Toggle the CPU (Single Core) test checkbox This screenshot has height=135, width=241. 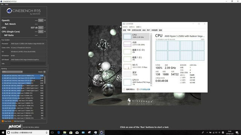[x=45, y=31]
